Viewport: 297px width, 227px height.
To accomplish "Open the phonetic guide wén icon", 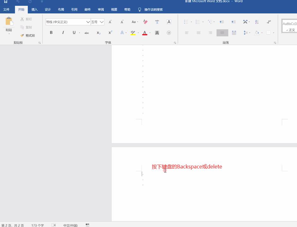I will pos(157,22).
